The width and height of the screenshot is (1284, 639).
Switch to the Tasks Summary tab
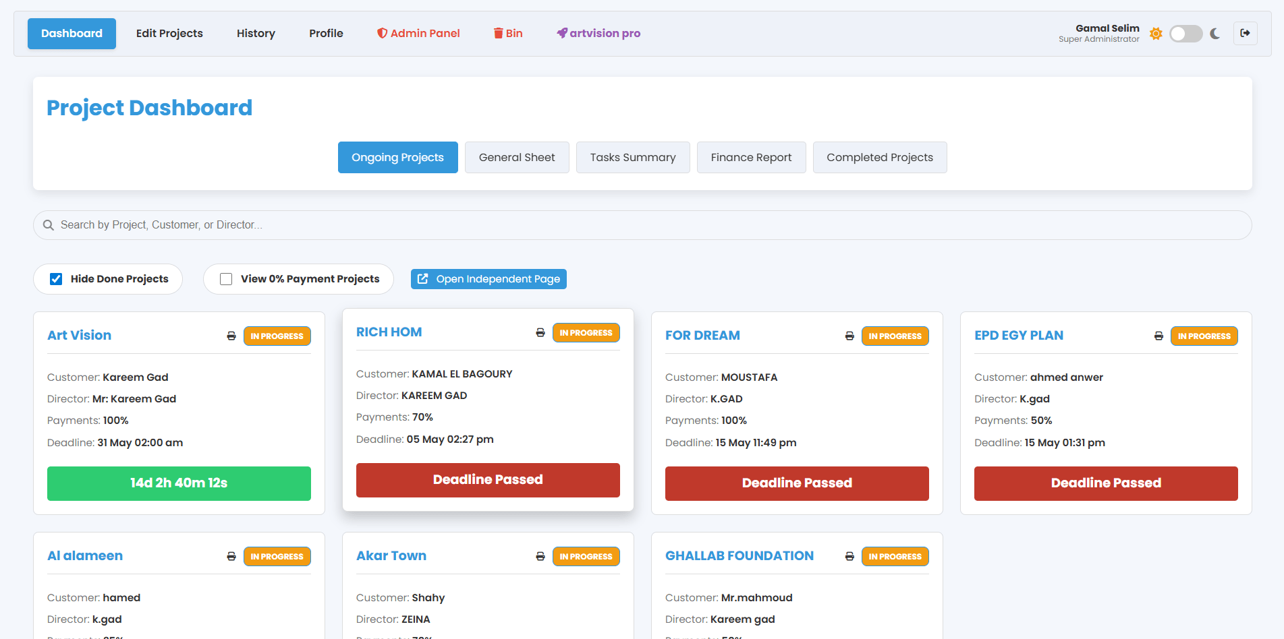click(x=633, y=157)
